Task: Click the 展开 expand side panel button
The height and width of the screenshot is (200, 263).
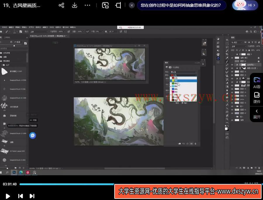Action: click(257, 114)
